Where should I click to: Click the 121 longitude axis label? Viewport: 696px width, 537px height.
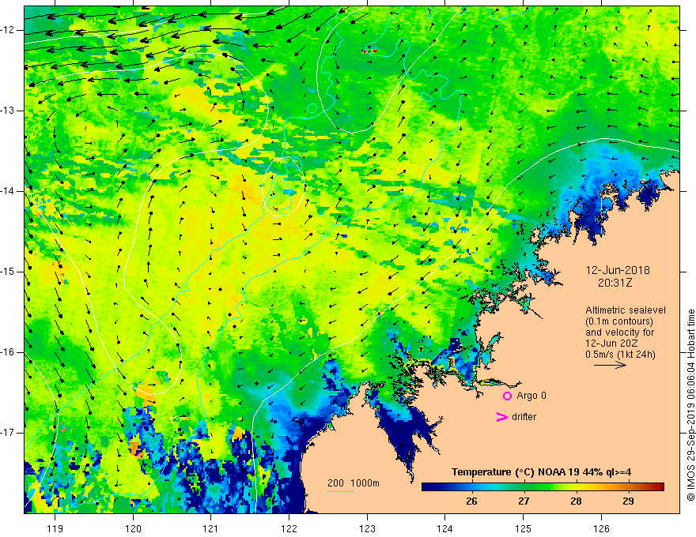pyautogui.click(x=211, y=528)
